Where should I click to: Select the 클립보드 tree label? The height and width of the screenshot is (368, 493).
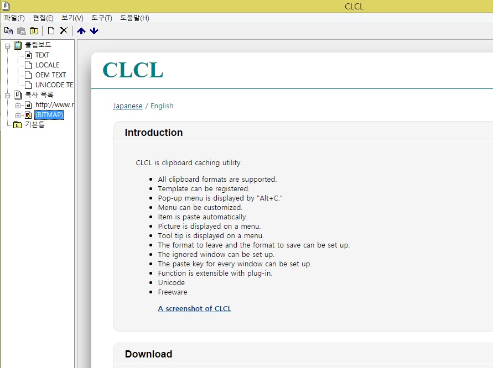click(x=38, y=45)
